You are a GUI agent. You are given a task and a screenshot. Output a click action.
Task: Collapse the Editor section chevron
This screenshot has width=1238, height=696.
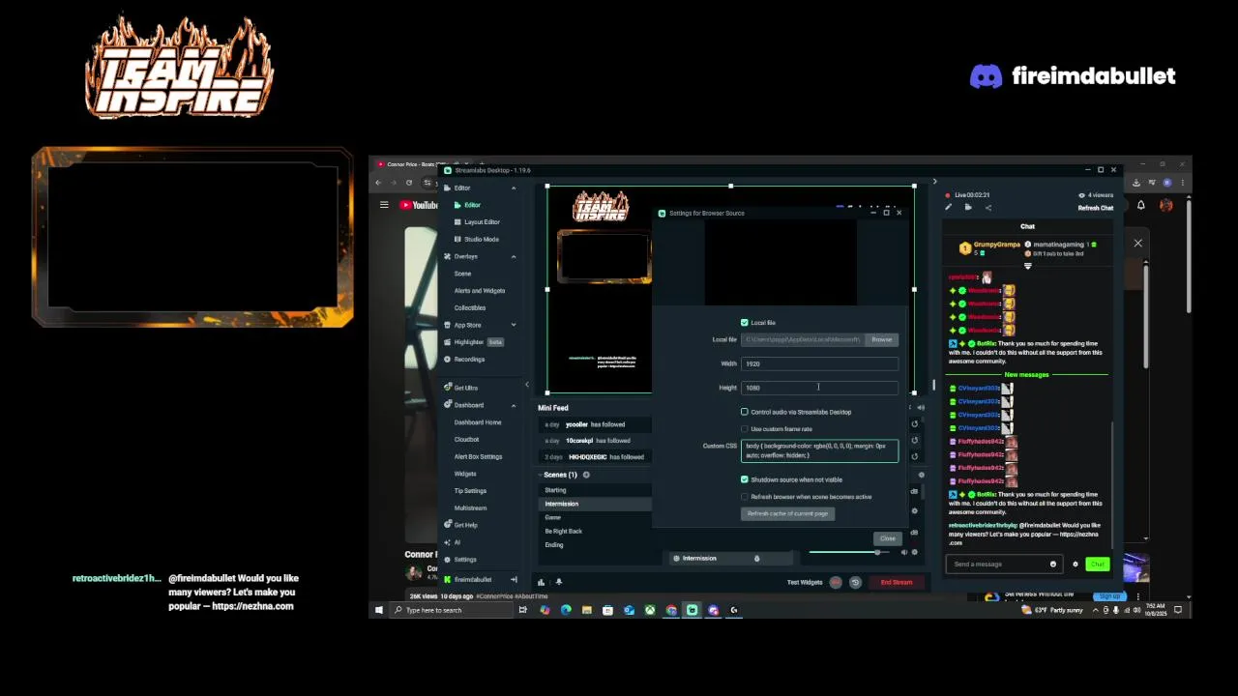(514, 188)
